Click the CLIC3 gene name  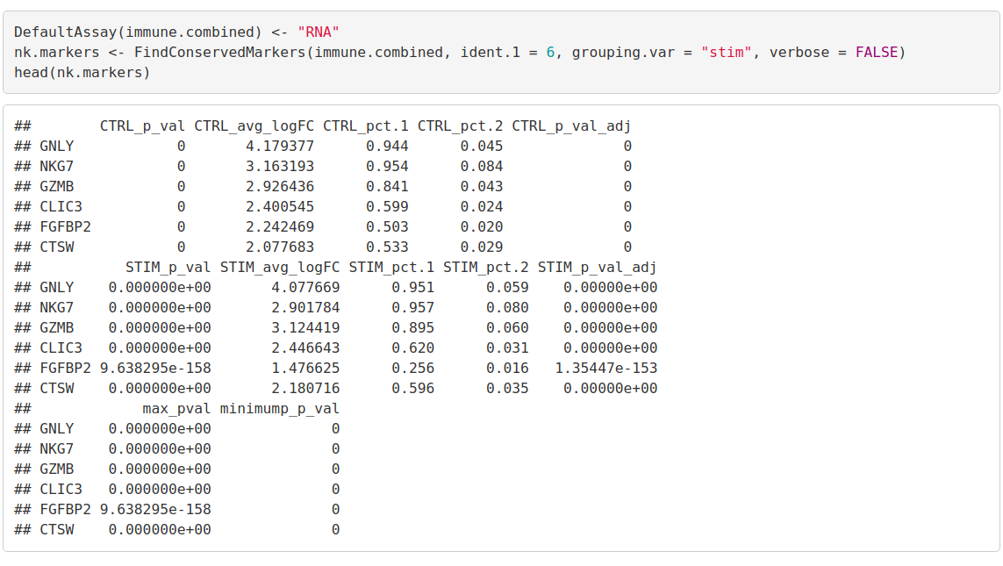[62, 206]
